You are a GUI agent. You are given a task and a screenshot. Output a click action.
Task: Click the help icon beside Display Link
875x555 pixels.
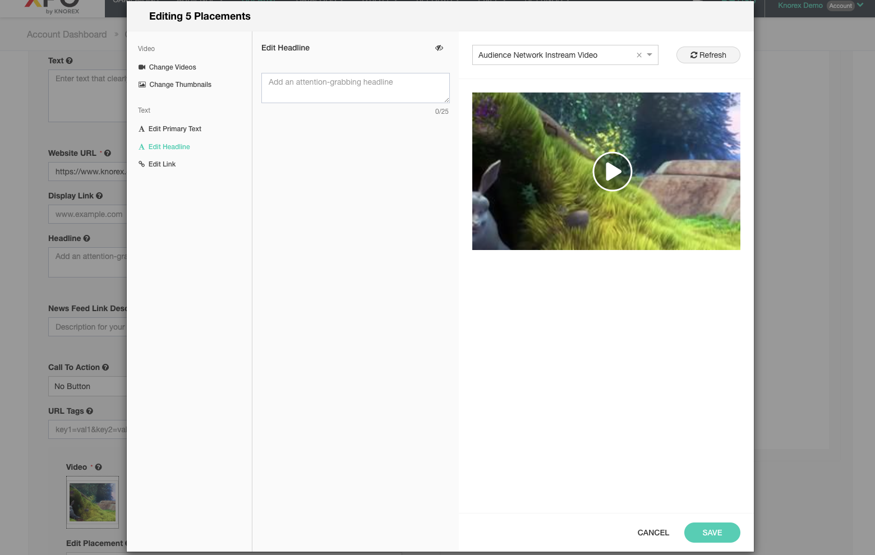click(x=99, y=196)
